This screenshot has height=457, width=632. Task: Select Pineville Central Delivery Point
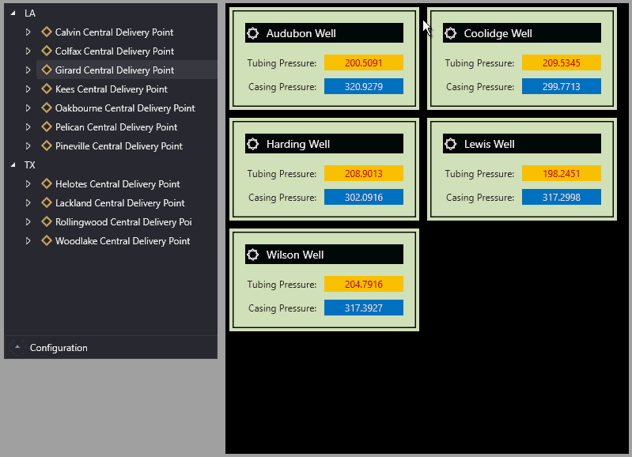tap(119, 146)
